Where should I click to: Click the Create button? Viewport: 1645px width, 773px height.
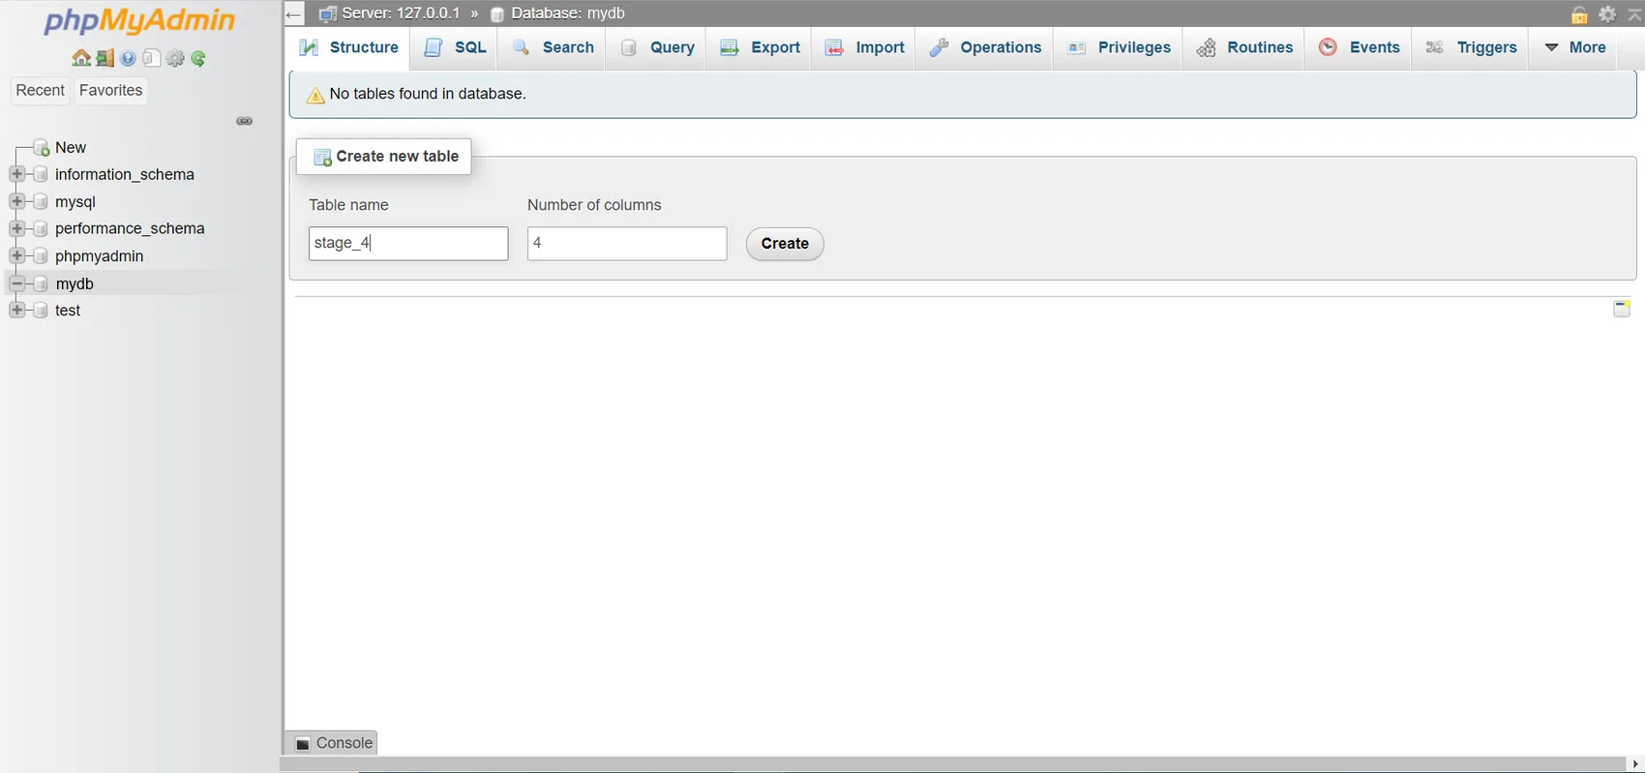point(785,244)
